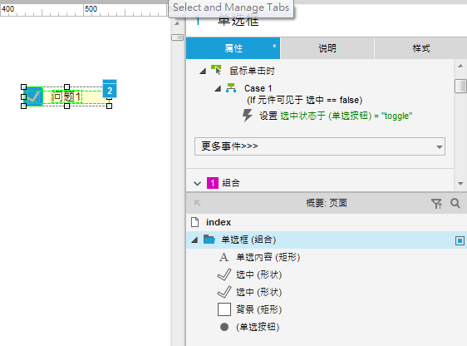Click the 背景 rectangle icon

click(224, 309)
